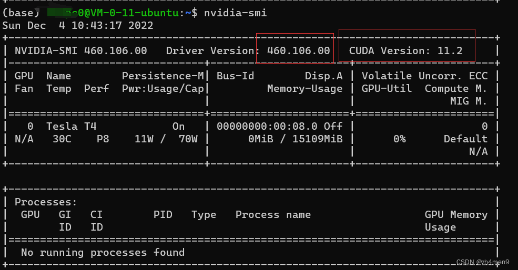The height and width of the screenshot is (270, 518).
Task: Click temperature value 30C
Action: click(x=62, y=139)
